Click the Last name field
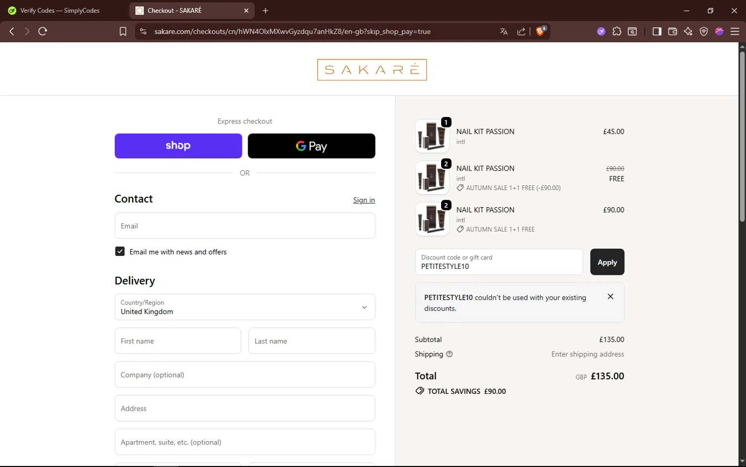 [312, 341]
